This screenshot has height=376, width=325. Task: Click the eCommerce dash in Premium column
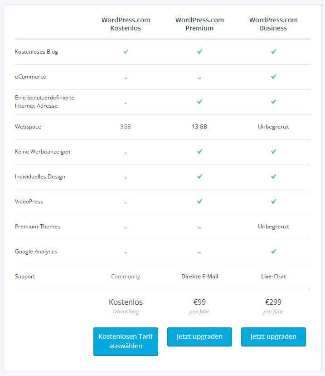199,78
